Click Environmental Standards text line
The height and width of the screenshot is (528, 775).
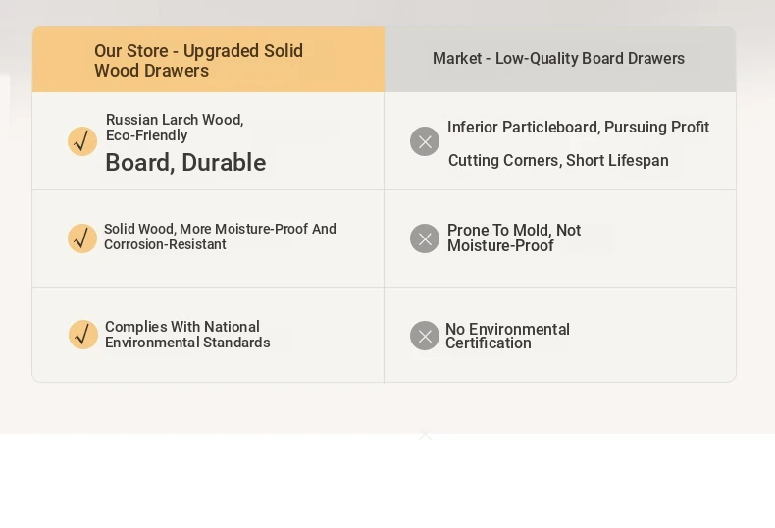(x=187, y=343)
